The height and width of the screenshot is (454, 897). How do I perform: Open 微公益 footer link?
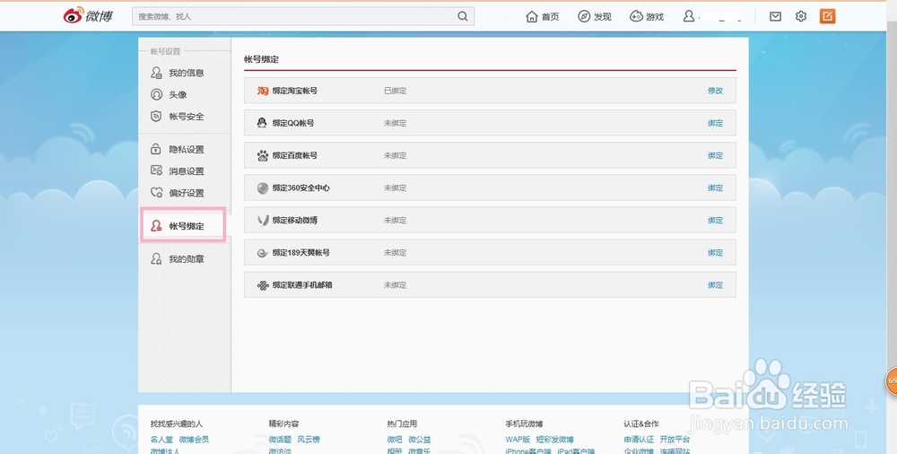point(419,440)
